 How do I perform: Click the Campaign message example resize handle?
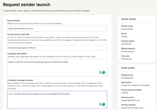(106, 107)
